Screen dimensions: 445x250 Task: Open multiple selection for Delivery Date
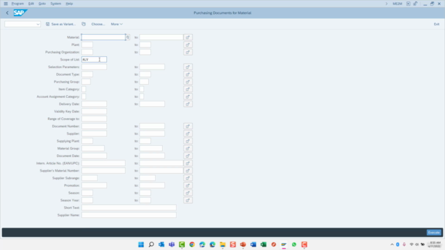pos(188,104)
